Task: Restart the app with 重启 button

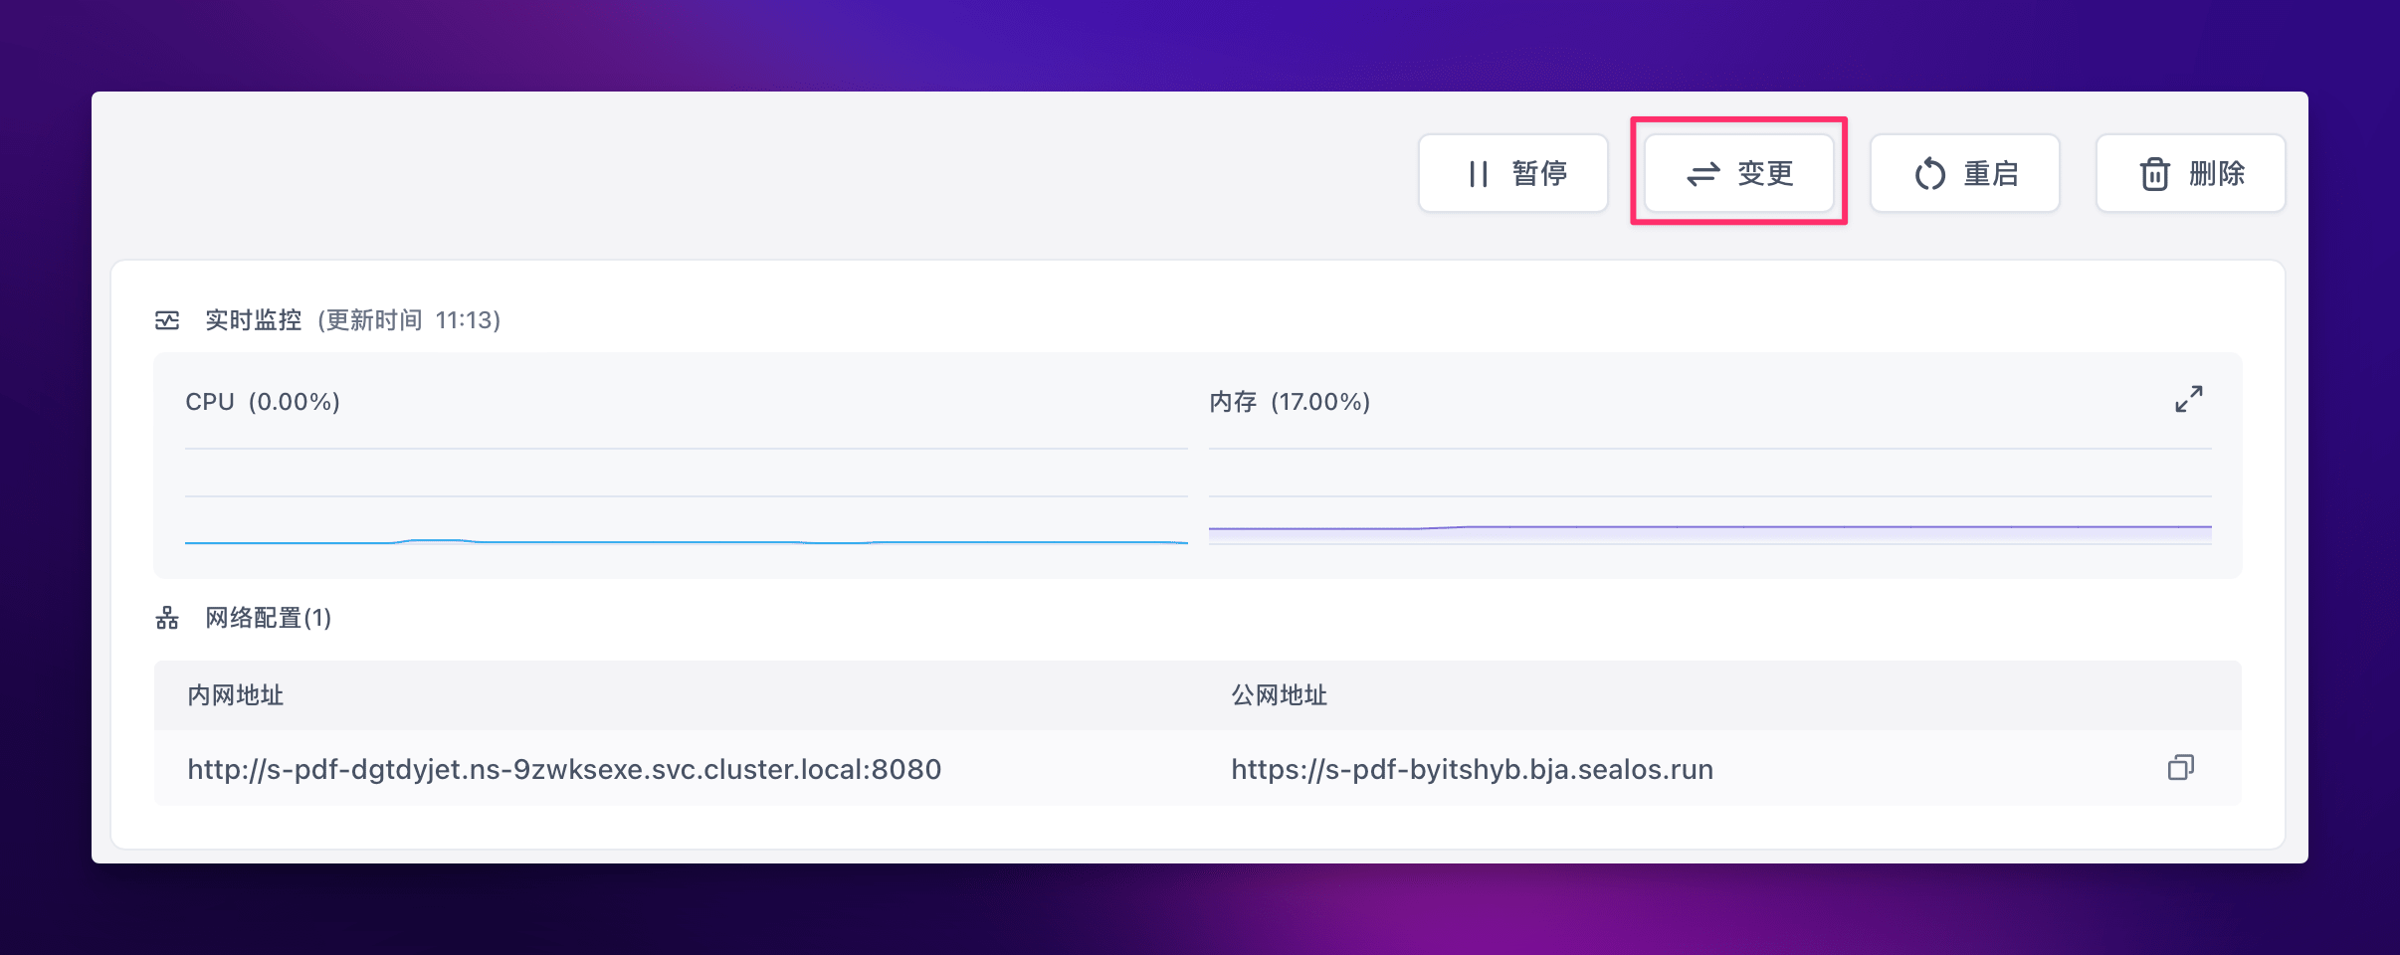Action: 1965,173
